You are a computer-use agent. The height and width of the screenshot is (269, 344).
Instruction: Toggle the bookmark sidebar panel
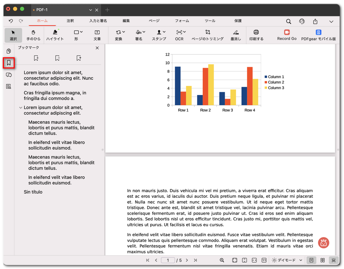(9, 63)
